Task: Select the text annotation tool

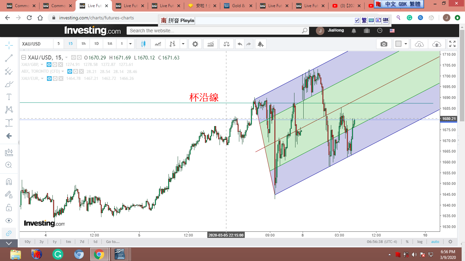Action: click(x=9, y=97)
